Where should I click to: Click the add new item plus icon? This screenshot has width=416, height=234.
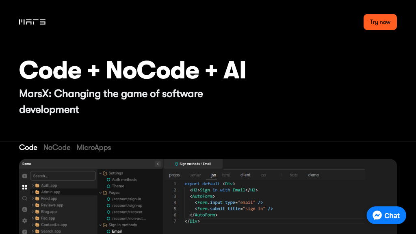25,176
